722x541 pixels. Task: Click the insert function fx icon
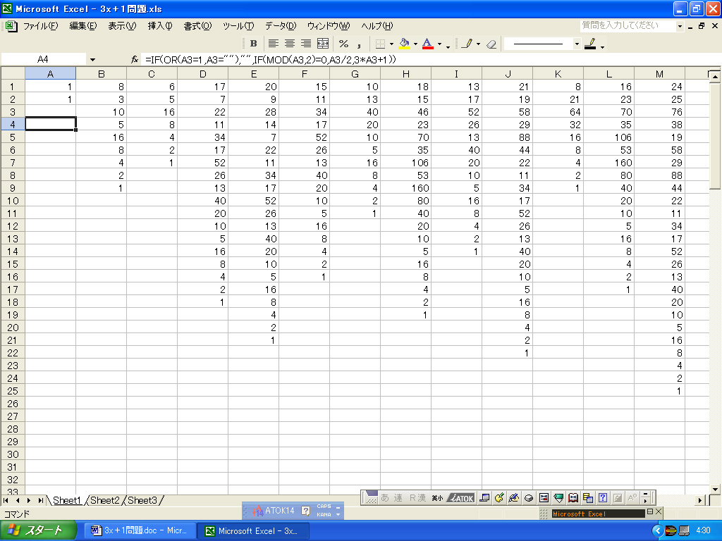[x=135, y=60]
